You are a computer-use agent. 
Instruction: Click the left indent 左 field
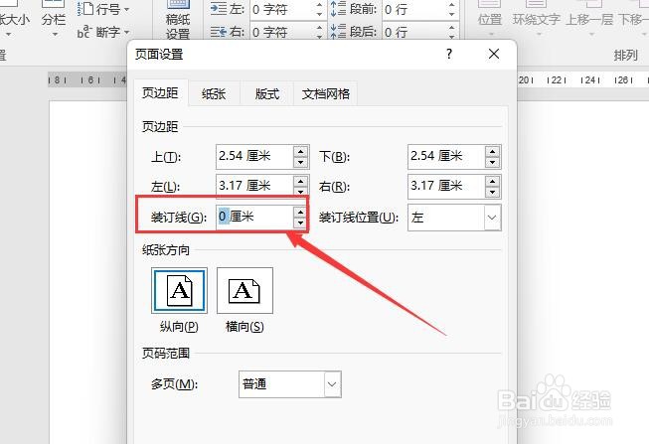pos(283,9)
